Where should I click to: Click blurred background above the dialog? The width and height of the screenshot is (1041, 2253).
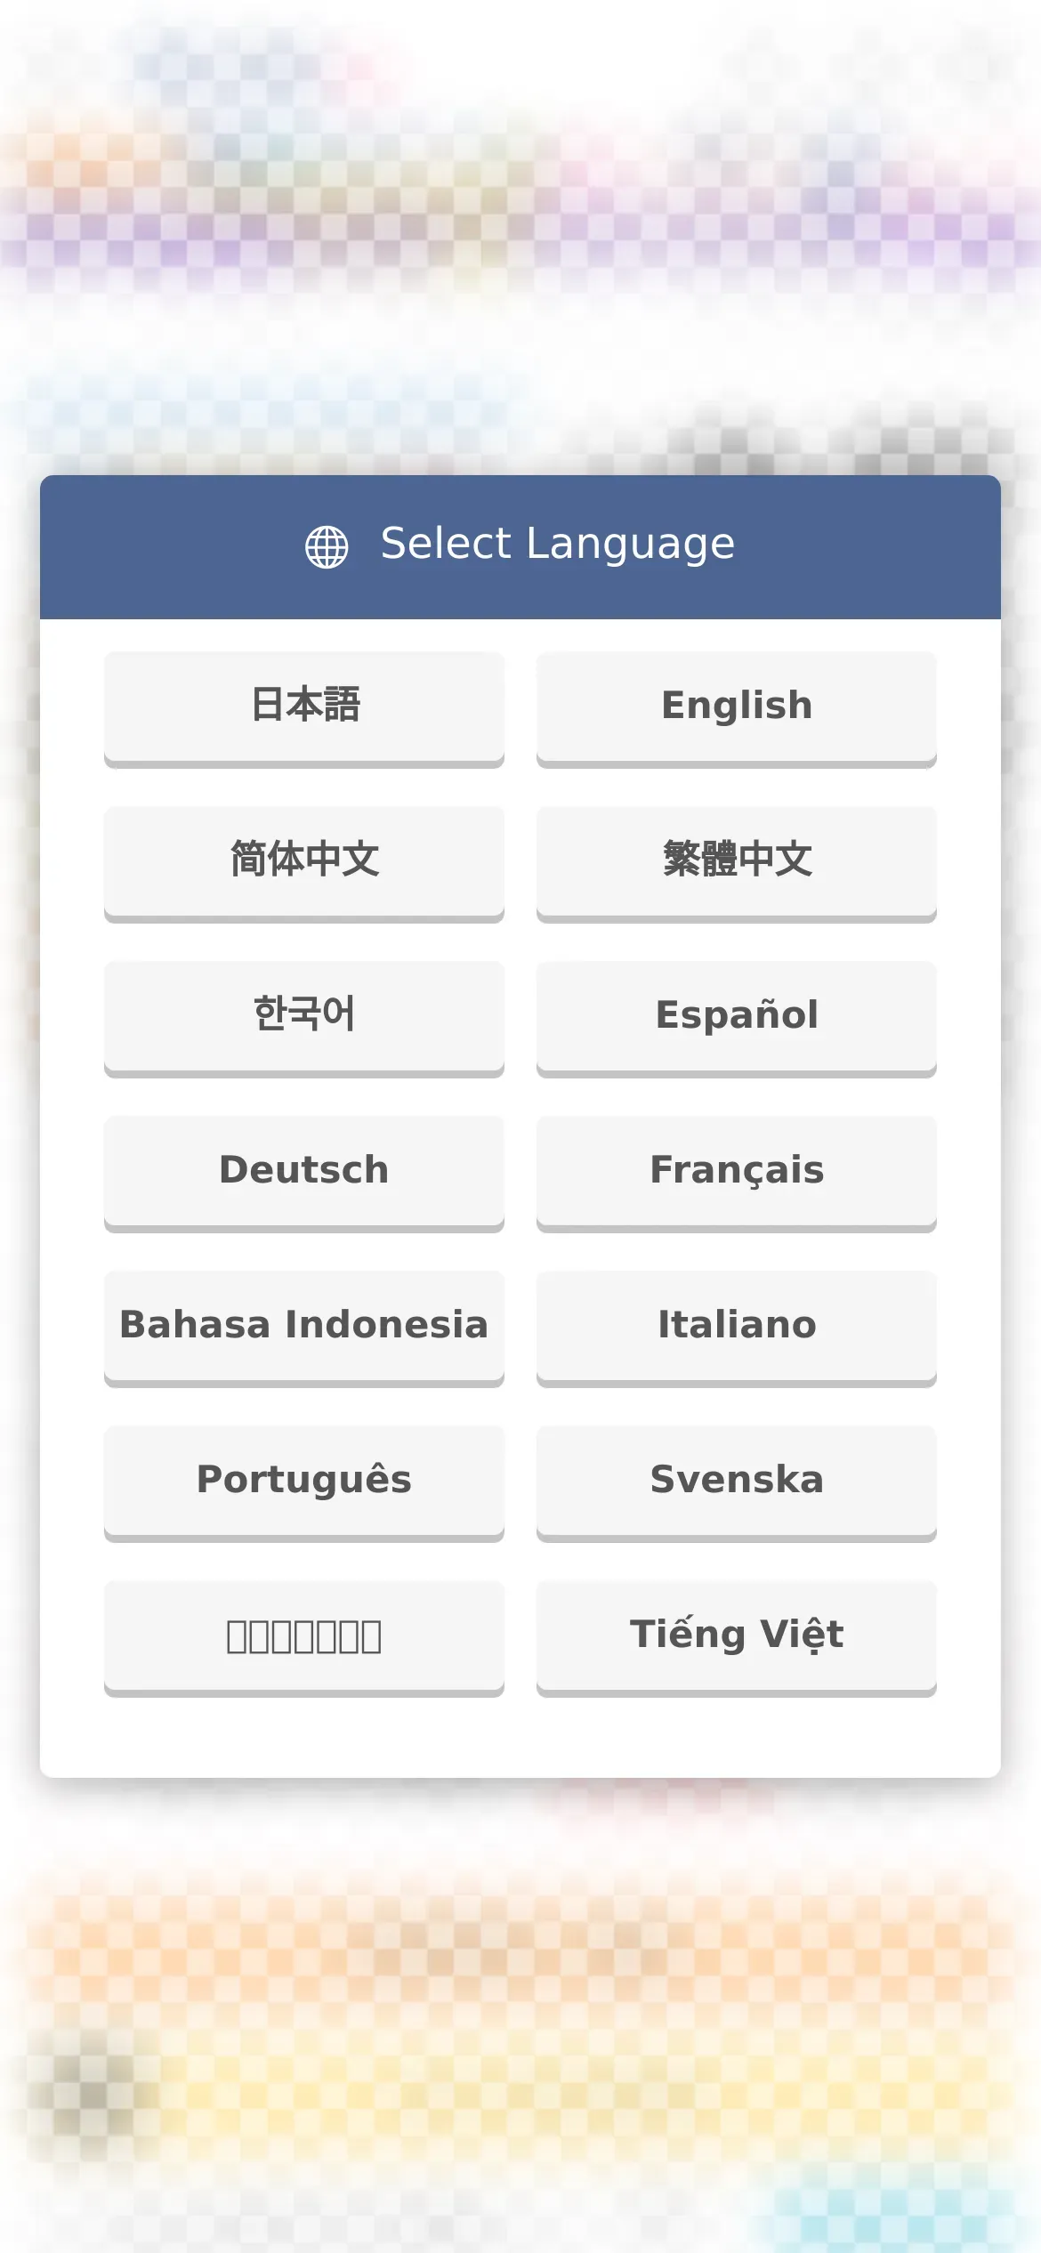[520, 231]
